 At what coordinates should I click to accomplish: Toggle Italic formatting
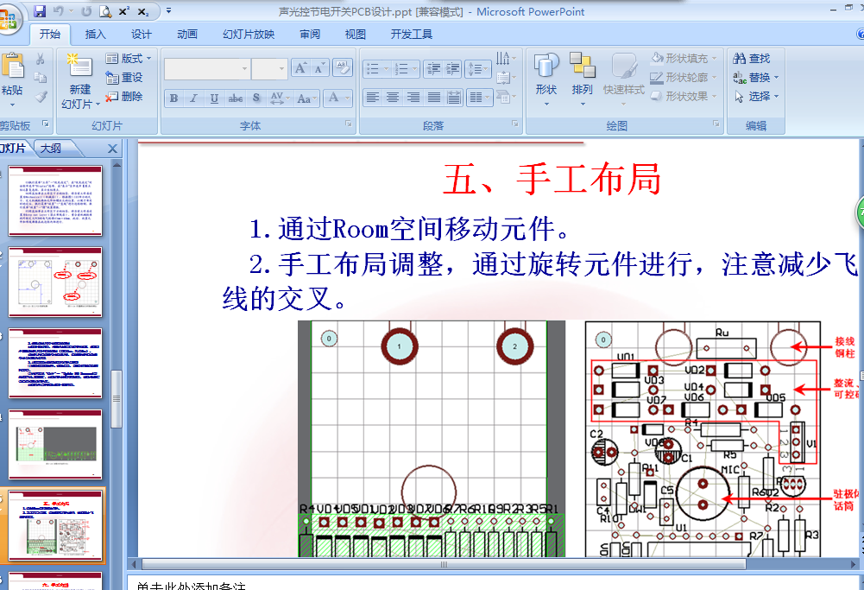click(193, 98)
